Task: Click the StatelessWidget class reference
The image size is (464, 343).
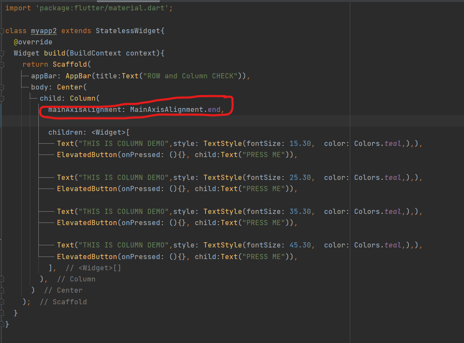Action: point(128,31)
